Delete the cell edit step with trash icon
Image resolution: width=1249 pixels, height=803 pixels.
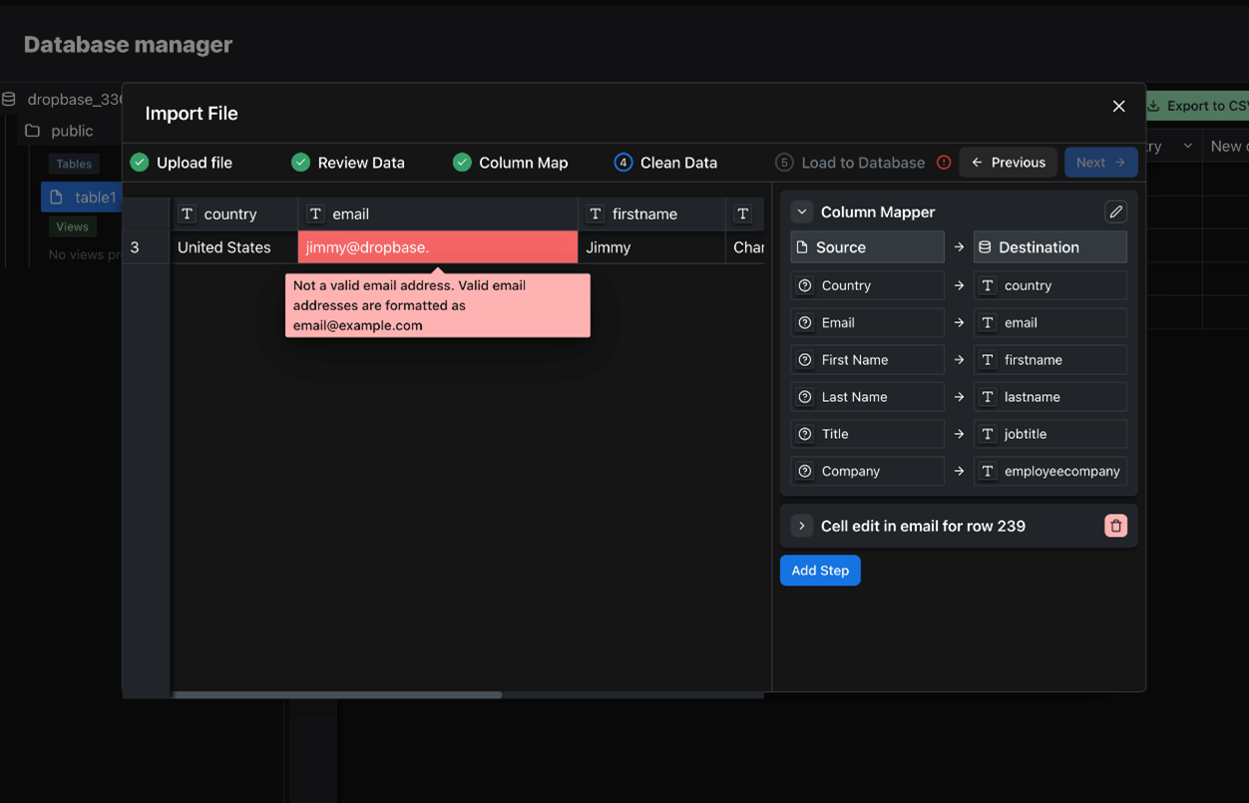point(1115,526)
